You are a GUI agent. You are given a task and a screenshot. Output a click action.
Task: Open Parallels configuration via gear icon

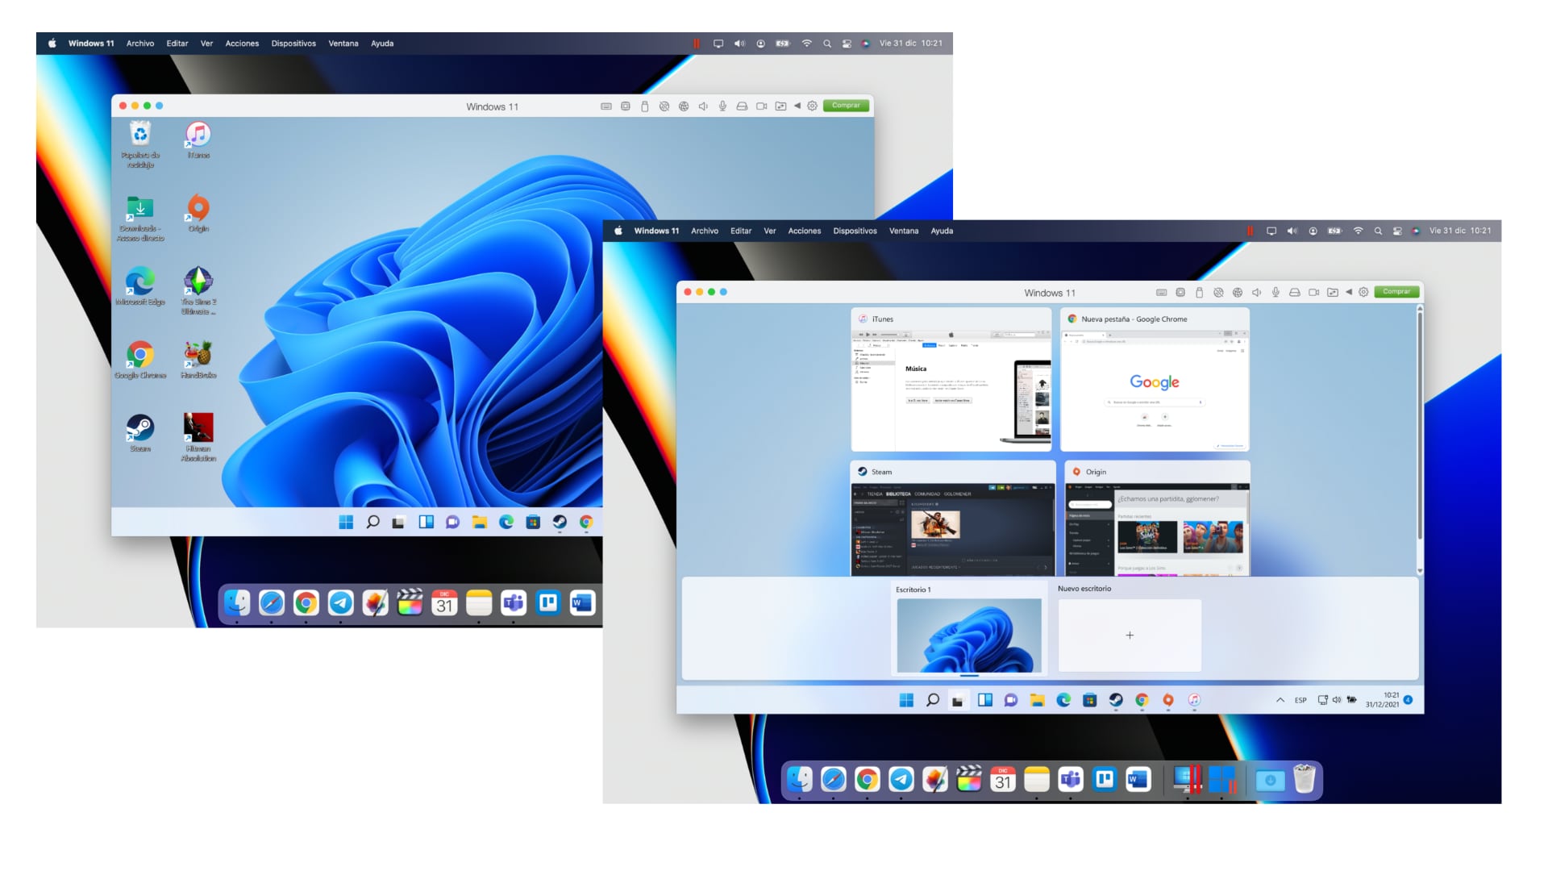1363,292
